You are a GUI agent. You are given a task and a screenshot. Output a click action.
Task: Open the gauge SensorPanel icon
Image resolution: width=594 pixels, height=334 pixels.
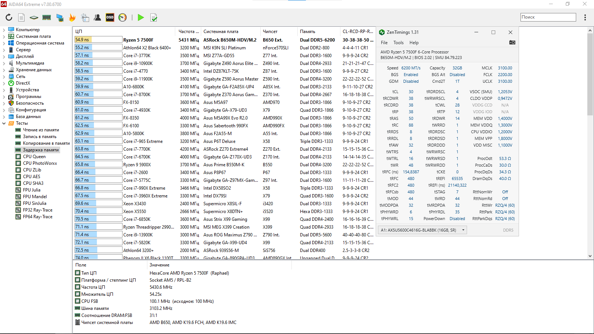point(123,17)
